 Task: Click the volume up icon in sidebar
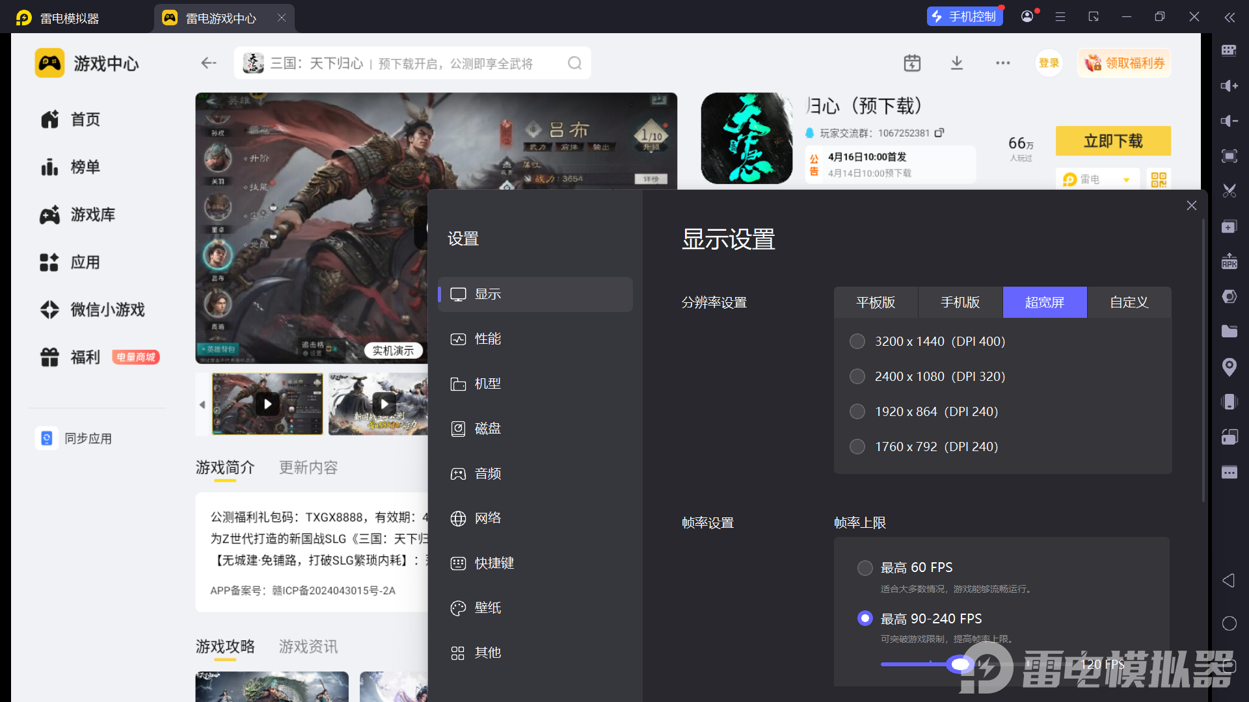point(1229,86)
